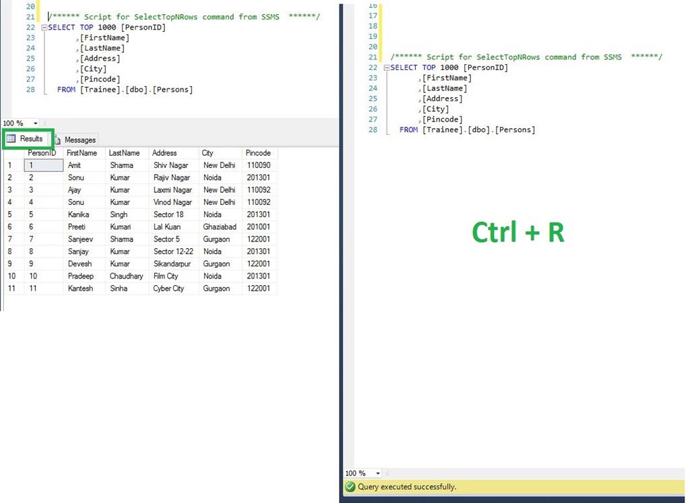
Task: Click [Pincode] on line 27, right editor
Action: [x=442, y=119]
